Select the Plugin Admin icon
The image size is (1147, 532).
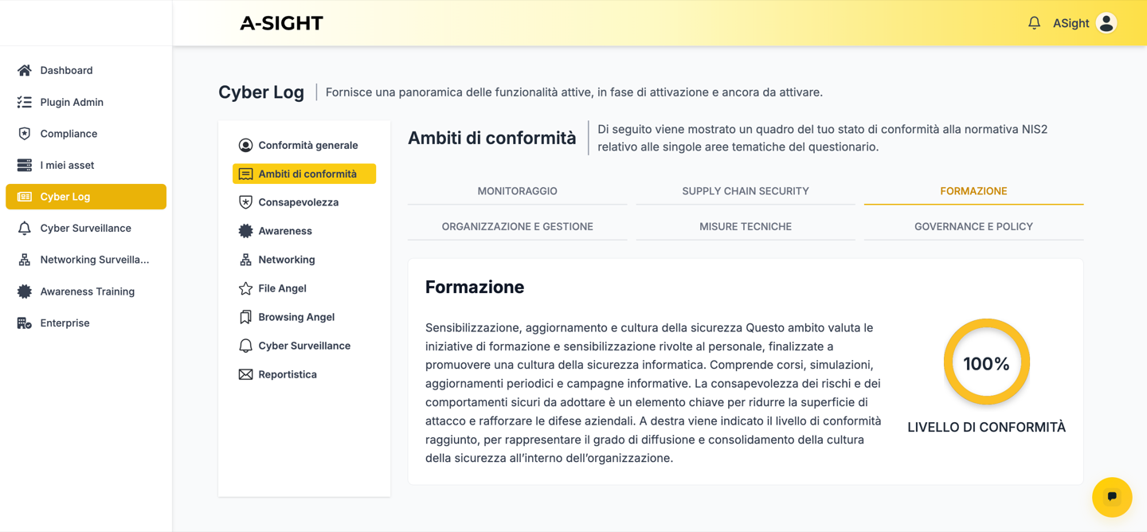pos(23,101)
